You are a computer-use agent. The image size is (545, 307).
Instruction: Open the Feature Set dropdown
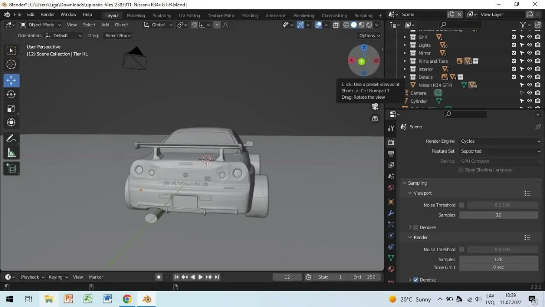tap(500, 151)
